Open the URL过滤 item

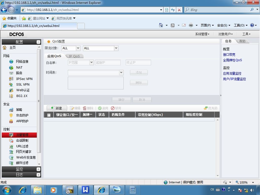coord(22,146)
